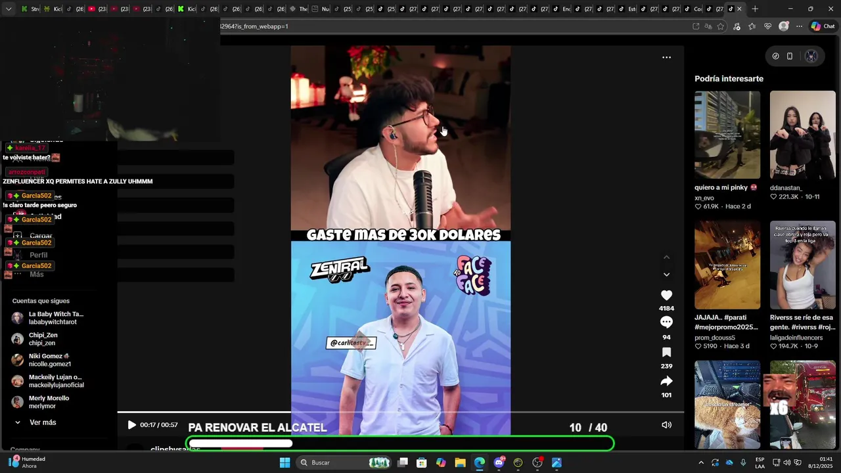Show hidden system tray icons chevron
This screenshot has width=841, height=473.
coord(701,462)
